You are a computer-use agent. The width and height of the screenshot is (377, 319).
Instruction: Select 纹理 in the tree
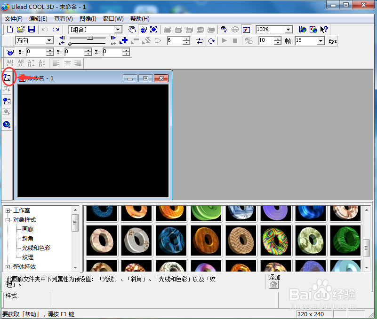point(28,257)
